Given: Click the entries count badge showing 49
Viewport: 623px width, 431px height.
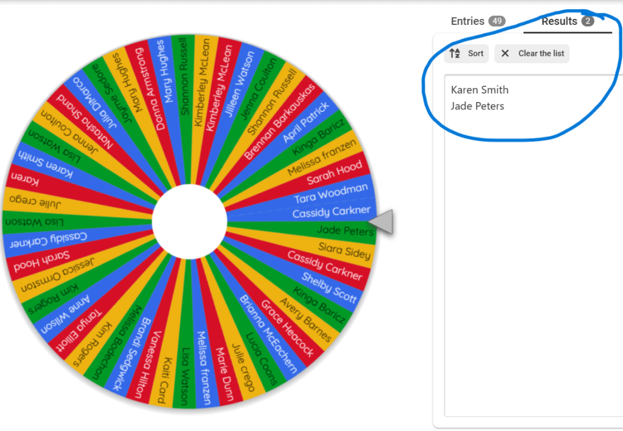Looking at the screenshot, I should pyautogui.click(x=496, y=21).
